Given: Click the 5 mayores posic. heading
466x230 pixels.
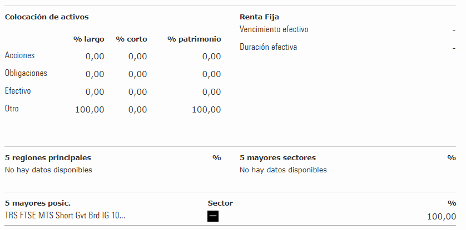Looking at the screenshot, I should point(38,203).
